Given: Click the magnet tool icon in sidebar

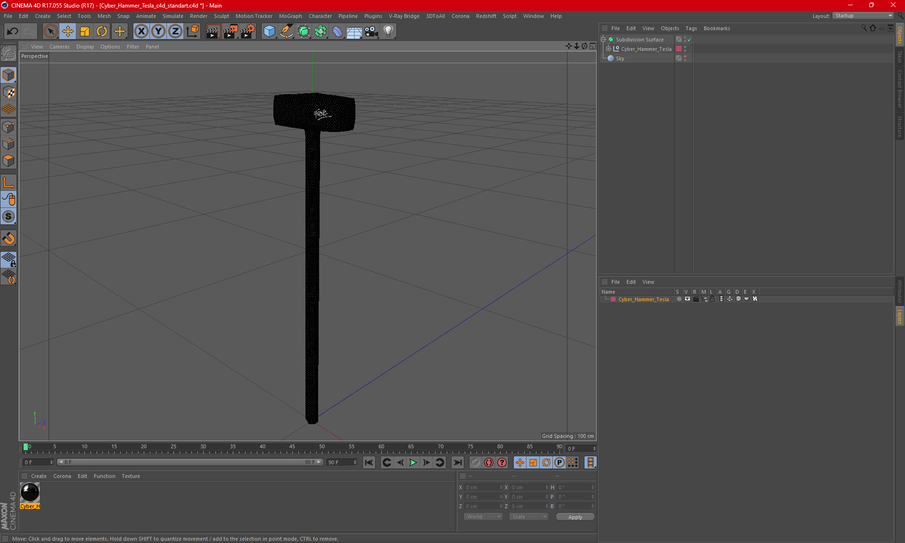Looking at the screenshot, I should (8, 239).
